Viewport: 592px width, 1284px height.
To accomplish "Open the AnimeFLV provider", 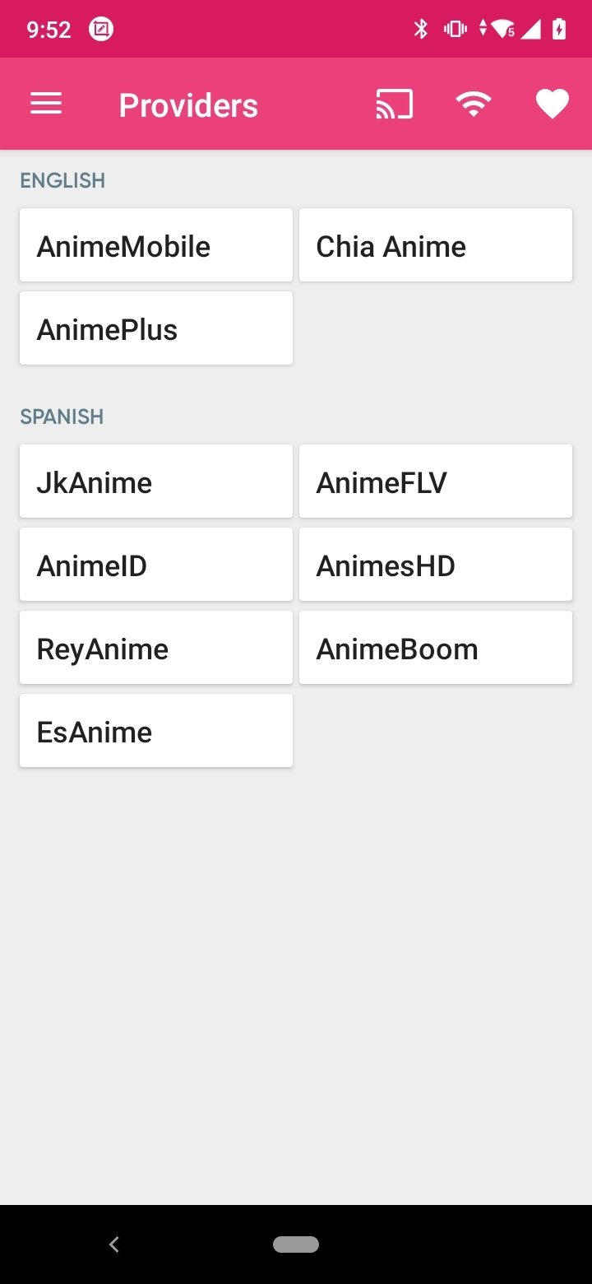I will pos(436,481).
